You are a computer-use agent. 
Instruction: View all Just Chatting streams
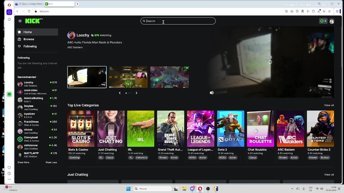[x=329, y=175]
